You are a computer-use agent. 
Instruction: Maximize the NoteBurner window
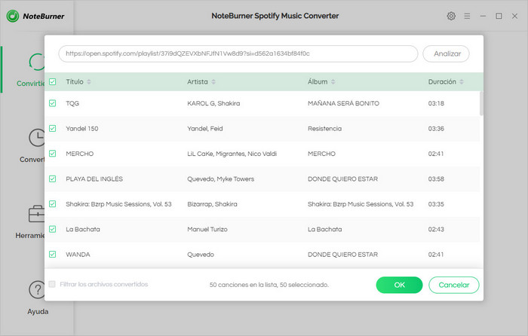tap(499, 16)
